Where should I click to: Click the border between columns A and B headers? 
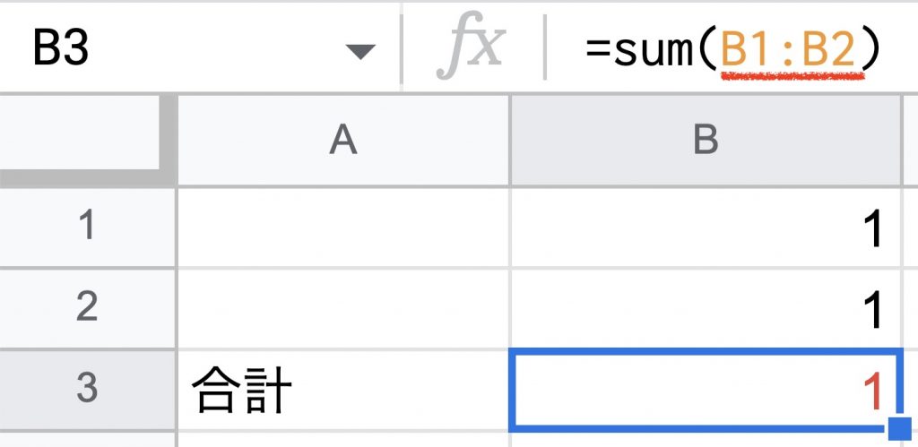point(509,140)
